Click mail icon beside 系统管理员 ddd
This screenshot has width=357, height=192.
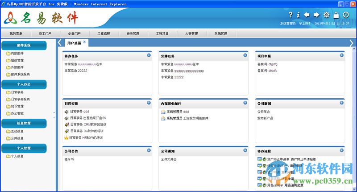(163, 112)
